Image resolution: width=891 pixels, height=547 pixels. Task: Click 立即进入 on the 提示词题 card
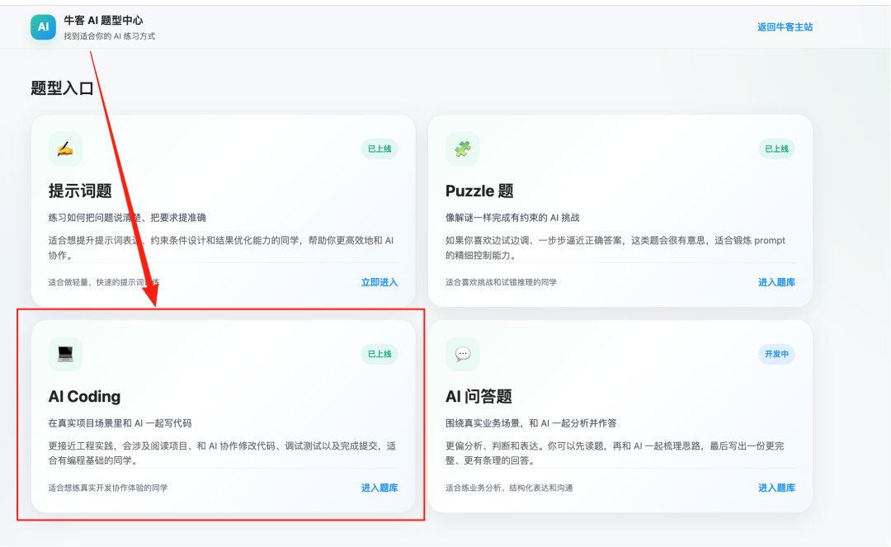379,282
